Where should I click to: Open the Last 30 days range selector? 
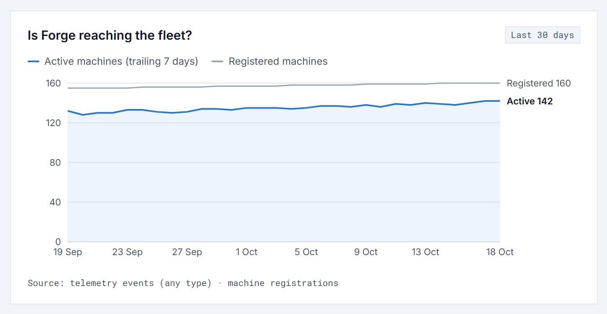[542, 35]
